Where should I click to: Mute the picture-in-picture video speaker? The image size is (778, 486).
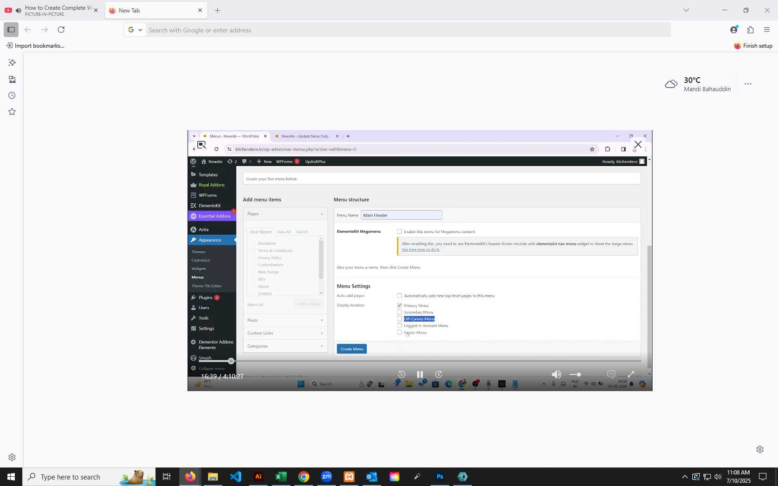pyautogui.click(x=557, y=374)
